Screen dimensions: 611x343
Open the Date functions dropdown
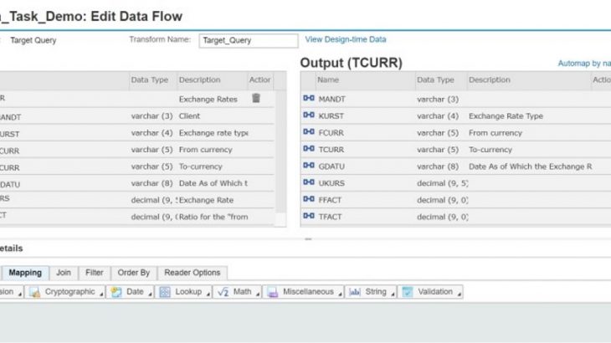tap(150, 294)
